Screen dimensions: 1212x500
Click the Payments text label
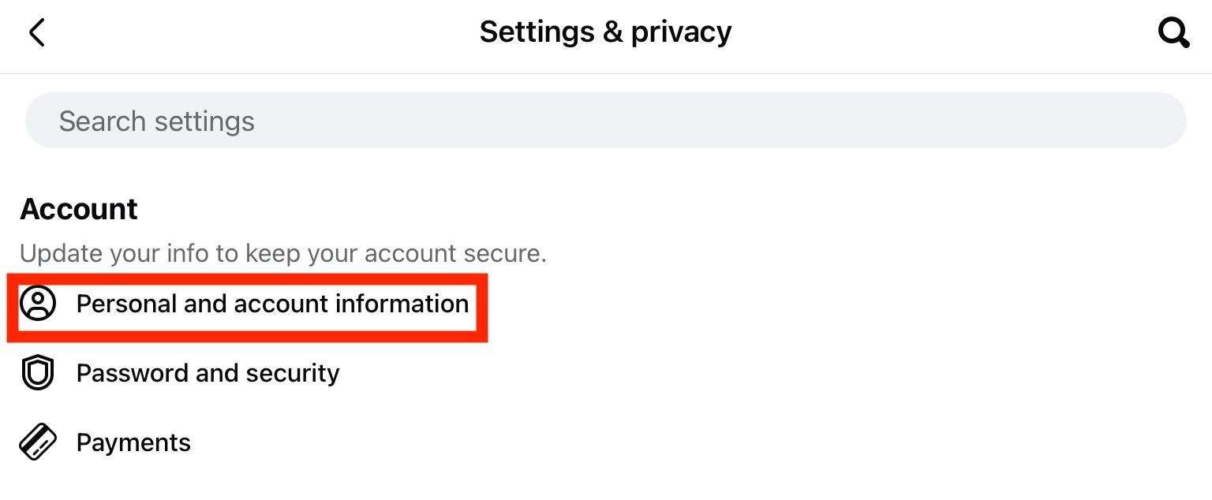coord(133,442)
